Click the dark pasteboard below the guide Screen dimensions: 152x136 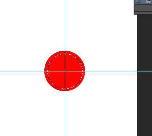[145, 103]
